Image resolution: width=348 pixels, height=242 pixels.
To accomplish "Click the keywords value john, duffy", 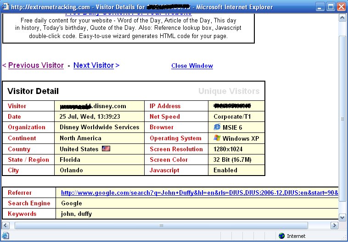I will 76,214.
